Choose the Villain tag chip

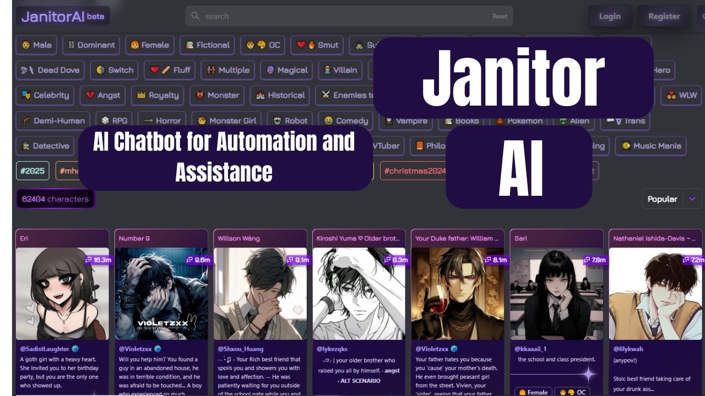tap(340, 70)
